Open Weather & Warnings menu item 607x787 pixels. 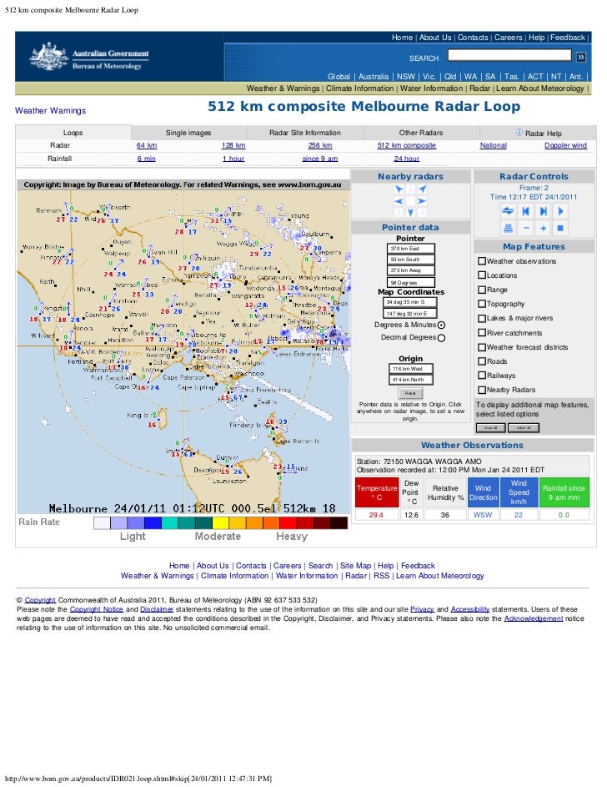[x=283, y=88]
